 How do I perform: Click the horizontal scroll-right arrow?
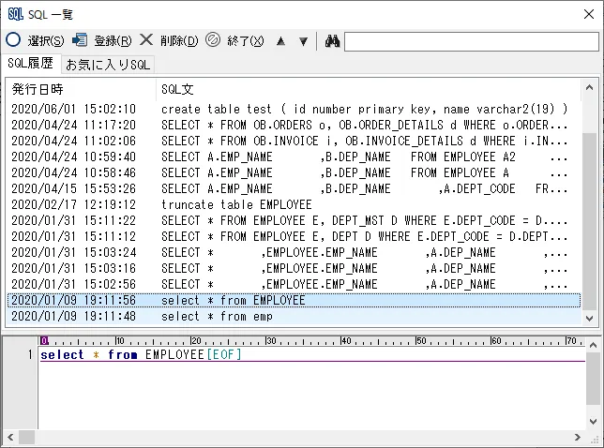point(577,438)
